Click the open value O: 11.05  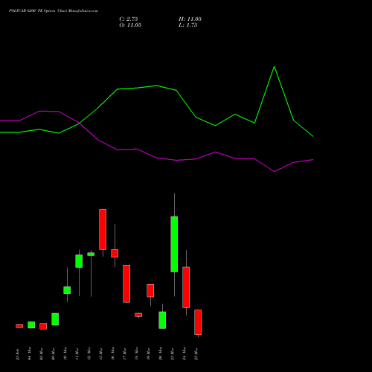pos(130,25)
